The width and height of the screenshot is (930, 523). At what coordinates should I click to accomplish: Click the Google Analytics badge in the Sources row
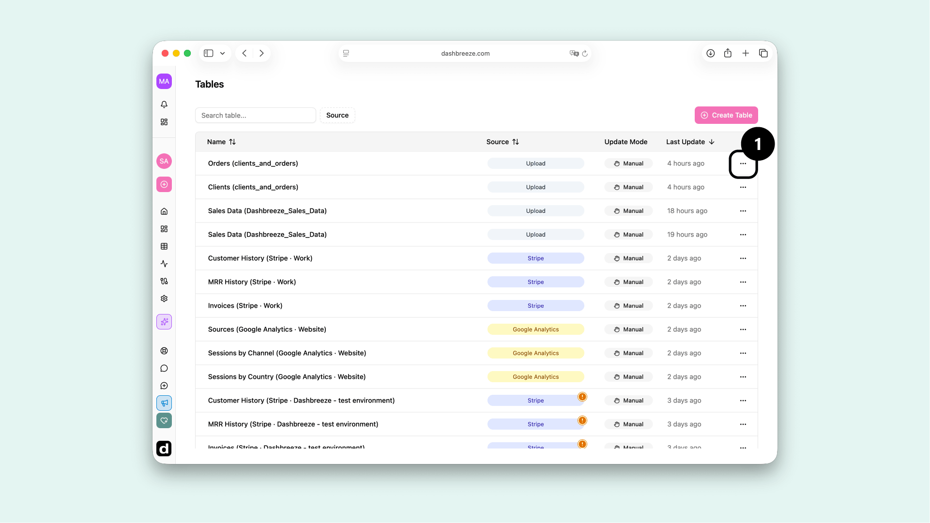pos(536,329)
